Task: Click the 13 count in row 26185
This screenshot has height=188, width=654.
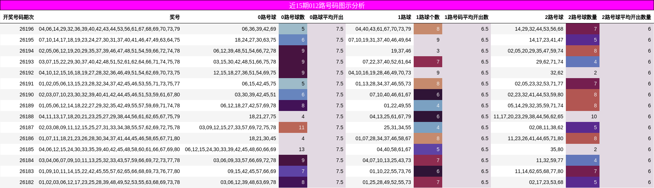Action: pyautogui.click(x=301, y=149)
